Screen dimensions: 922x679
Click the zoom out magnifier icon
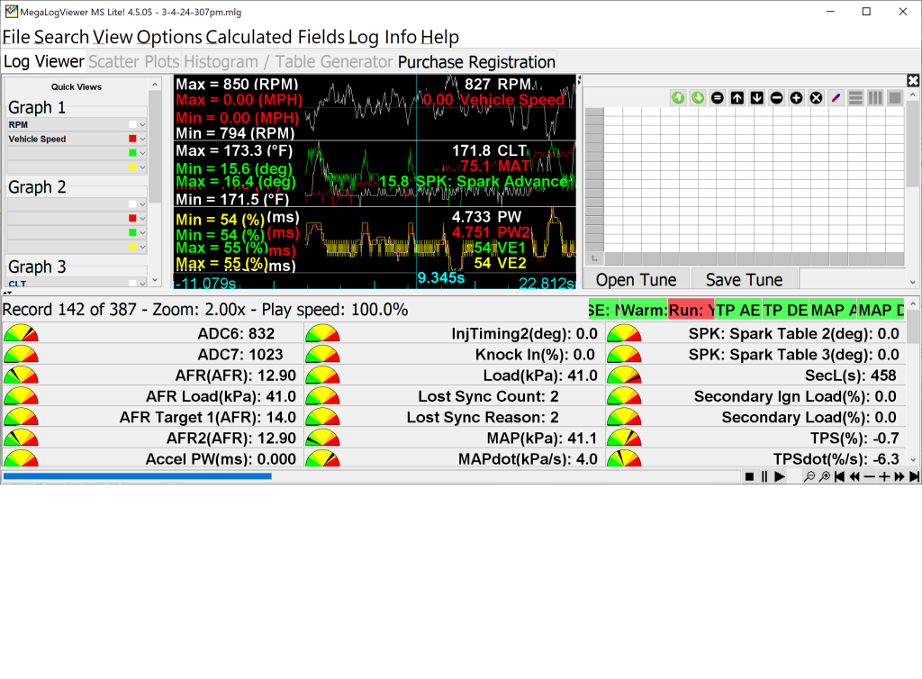[809, 476]
